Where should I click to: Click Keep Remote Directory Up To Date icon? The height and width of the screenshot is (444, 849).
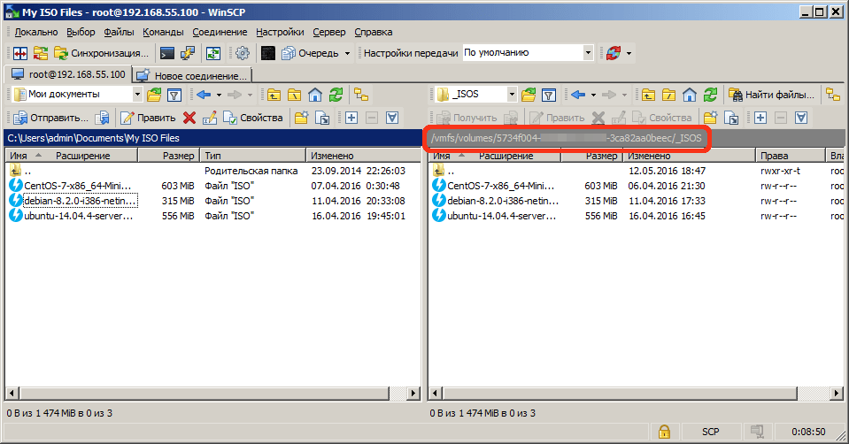pos(213,53)
